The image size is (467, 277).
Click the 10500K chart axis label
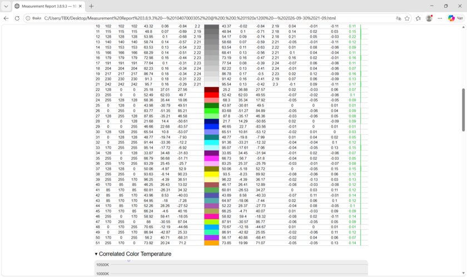coord(102,264)
